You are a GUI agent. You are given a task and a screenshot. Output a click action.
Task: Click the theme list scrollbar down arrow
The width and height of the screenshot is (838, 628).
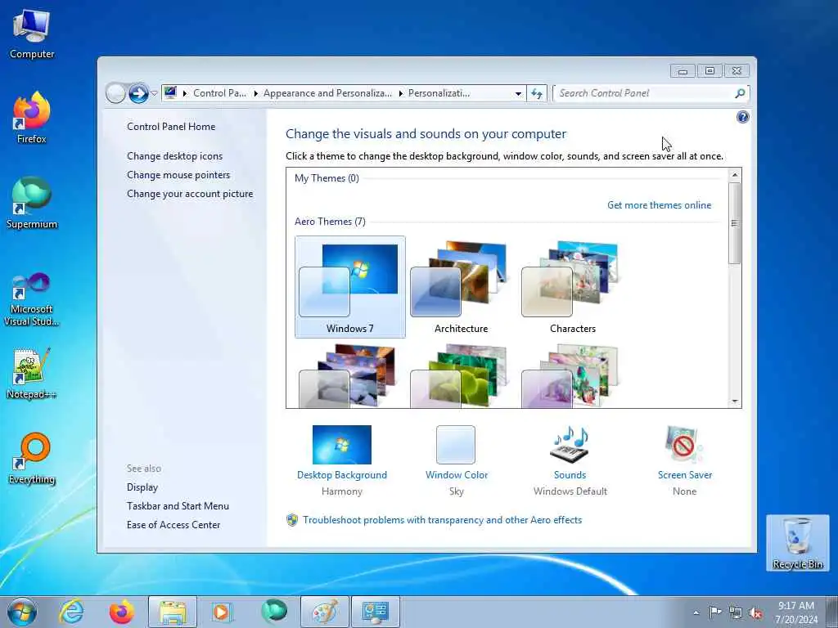click(x=735, y=401)
